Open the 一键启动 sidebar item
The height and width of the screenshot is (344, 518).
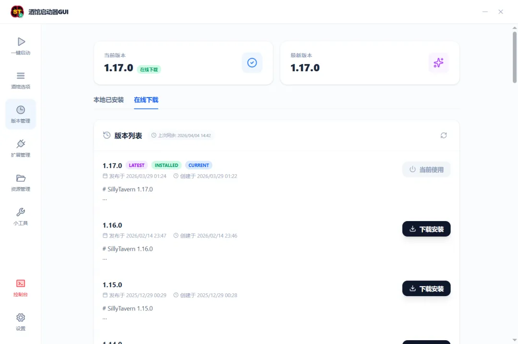pyautogui.click(x=21, y=46)
